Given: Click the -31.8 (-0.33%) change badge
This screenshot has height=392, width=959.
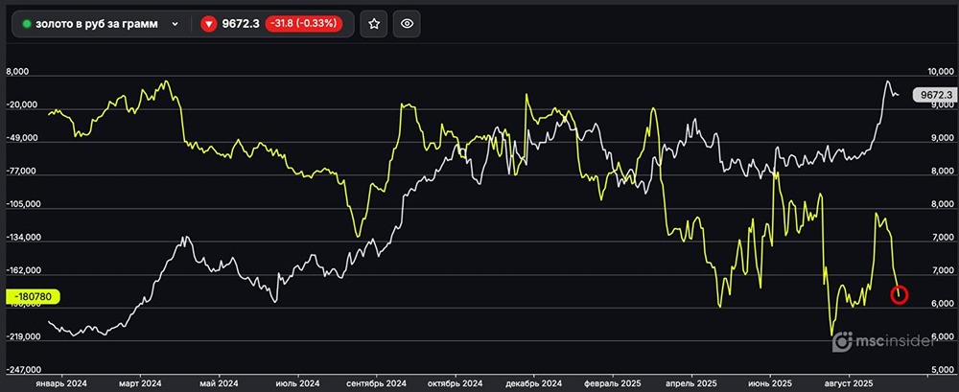Looking at the screenshot, I should 302,23.
